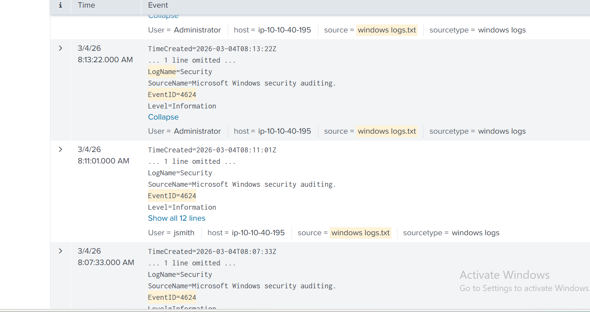The height and width of the screenshot is (312, 590).
Task: Click sourcetype windows logs in jsmith event
Action: click(x=475, y=233)
